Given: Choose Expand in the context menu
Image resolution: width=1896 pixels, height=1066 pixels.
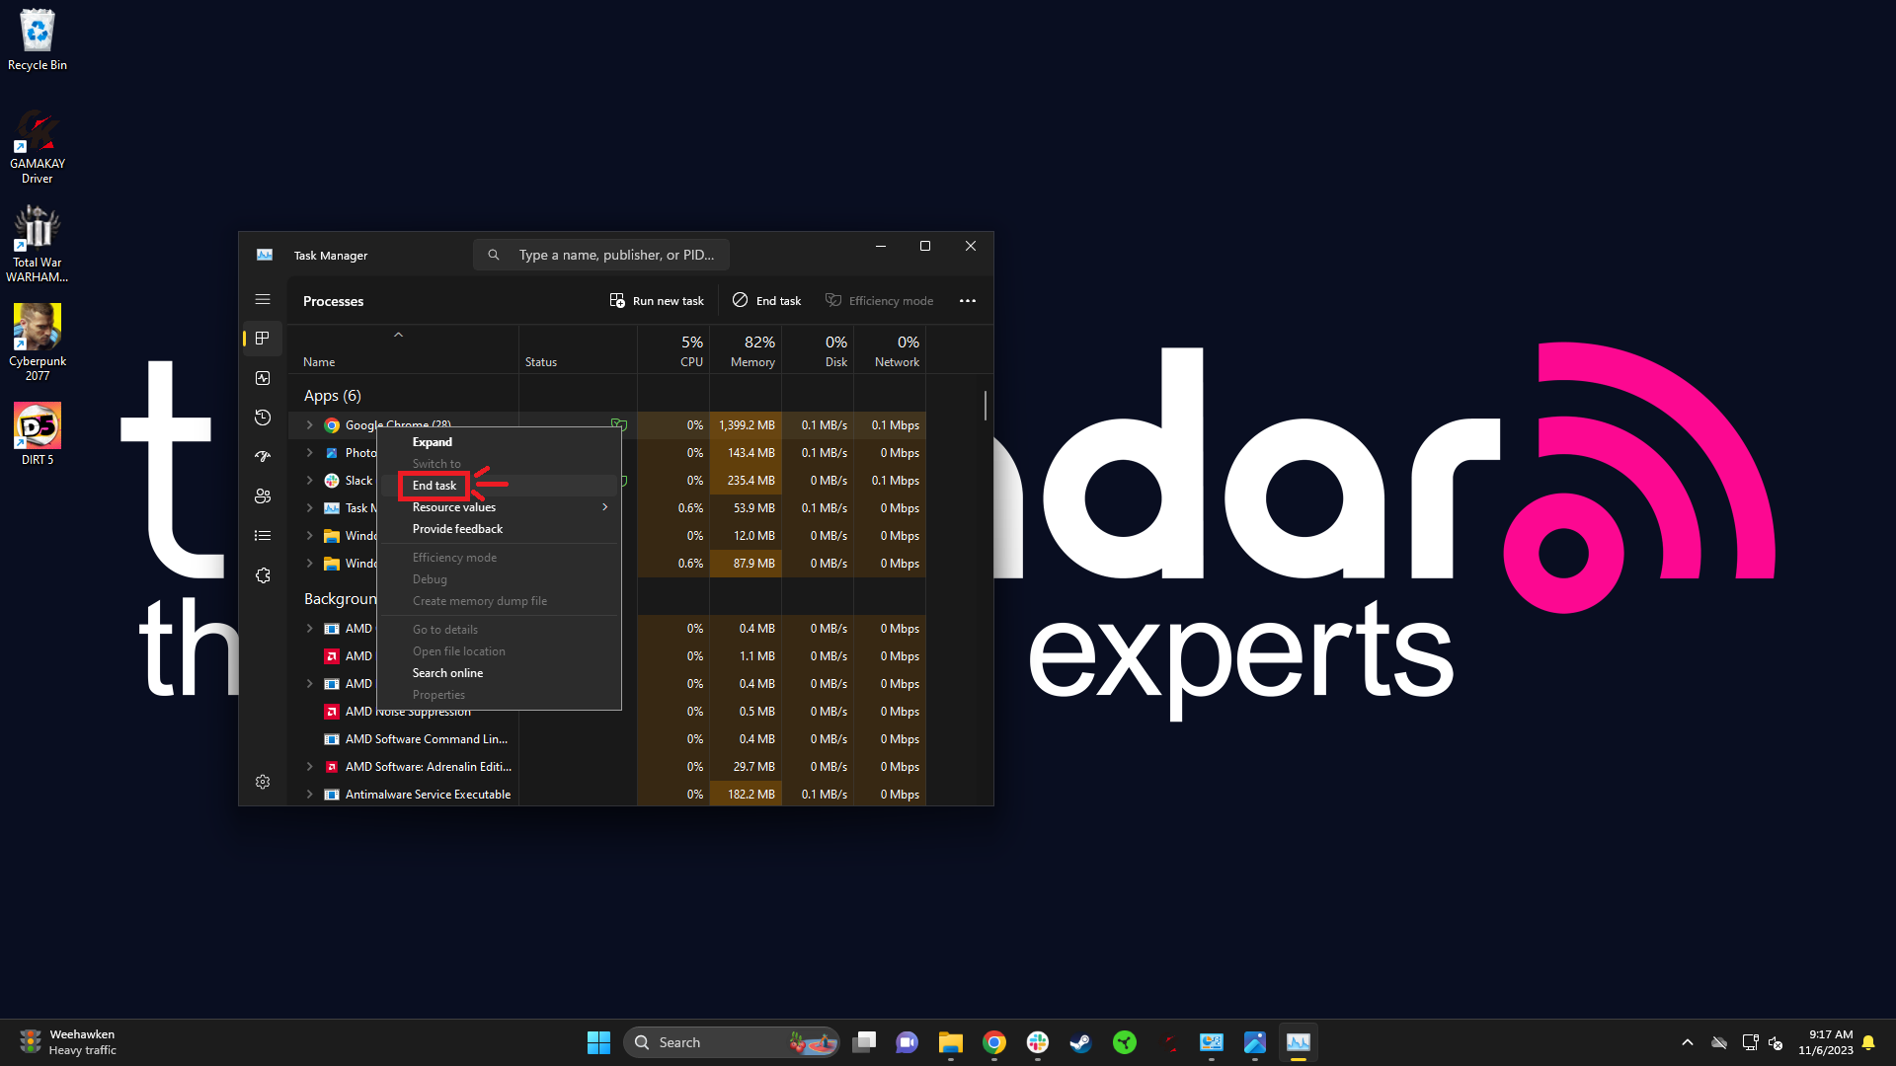Looking at the screenshot, I should pyautogui.click(x=500, y=442).
